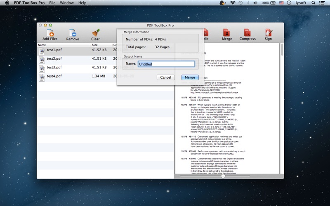The width and height of the screenshot is (330, 206).
Task: Click the Cancel button in merge dialog
Action: tap(166, 77)
